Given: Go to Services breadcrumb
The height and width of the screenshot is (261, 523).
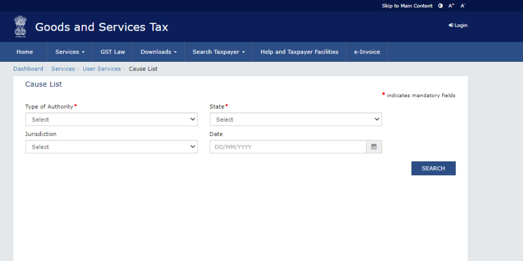Looking at the screenshot, I should click(x=63, y=69).
